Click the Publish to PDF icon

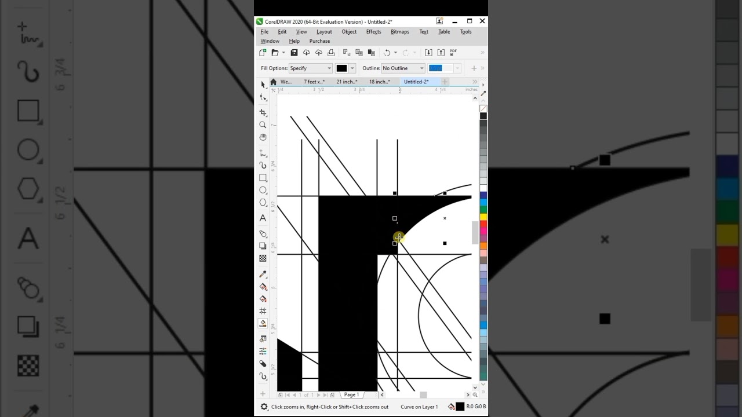pyautogui.click(x=453, y=53)
